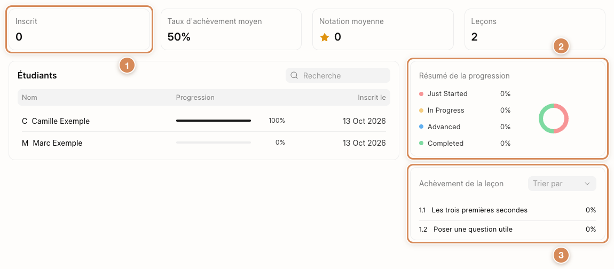The height and width of the screenshot is (269, 614).
Task: Click the yellow In Progress legend dot
Action: tap(421, 110)
